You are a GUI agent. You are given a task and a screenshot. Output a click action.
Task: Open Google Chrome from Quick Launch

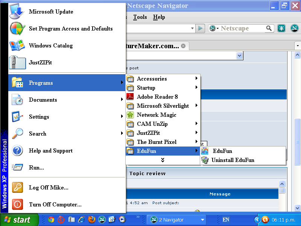[x=51, y=220]
